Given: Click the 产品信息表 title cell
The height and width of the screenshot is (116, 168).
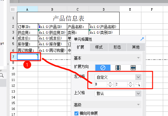Looking at the screenshot, I should click(x=68, y=18).
